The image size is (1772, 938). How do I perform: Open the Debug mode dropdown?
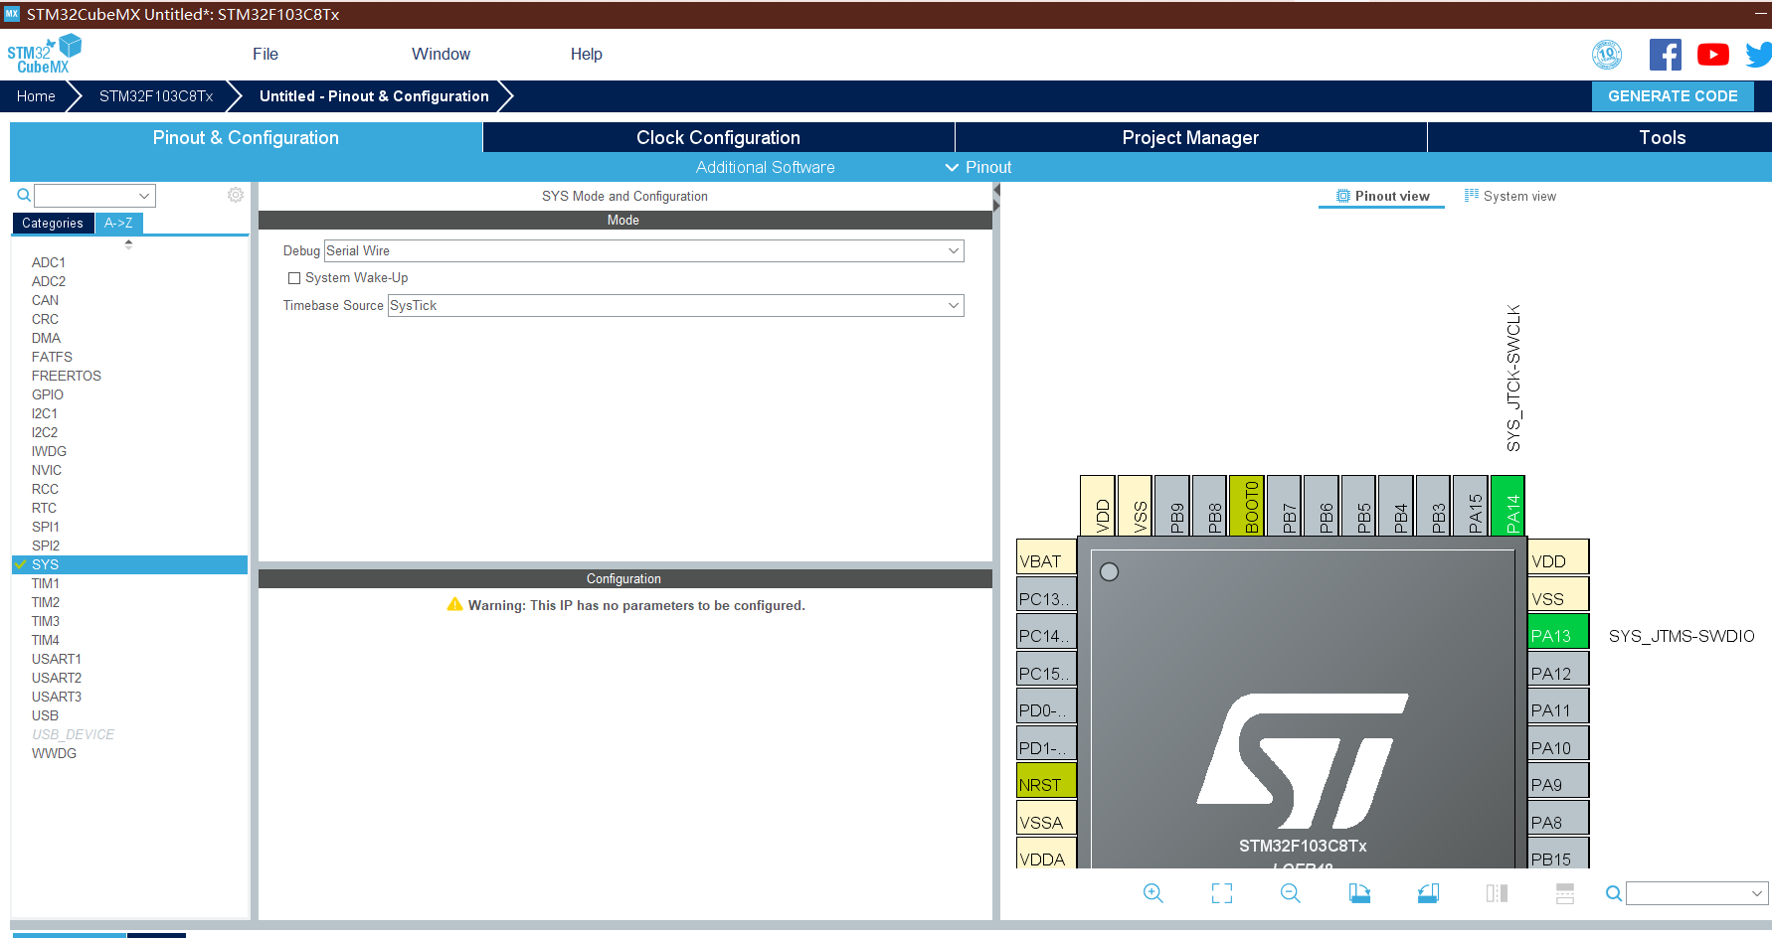[644, 250]
